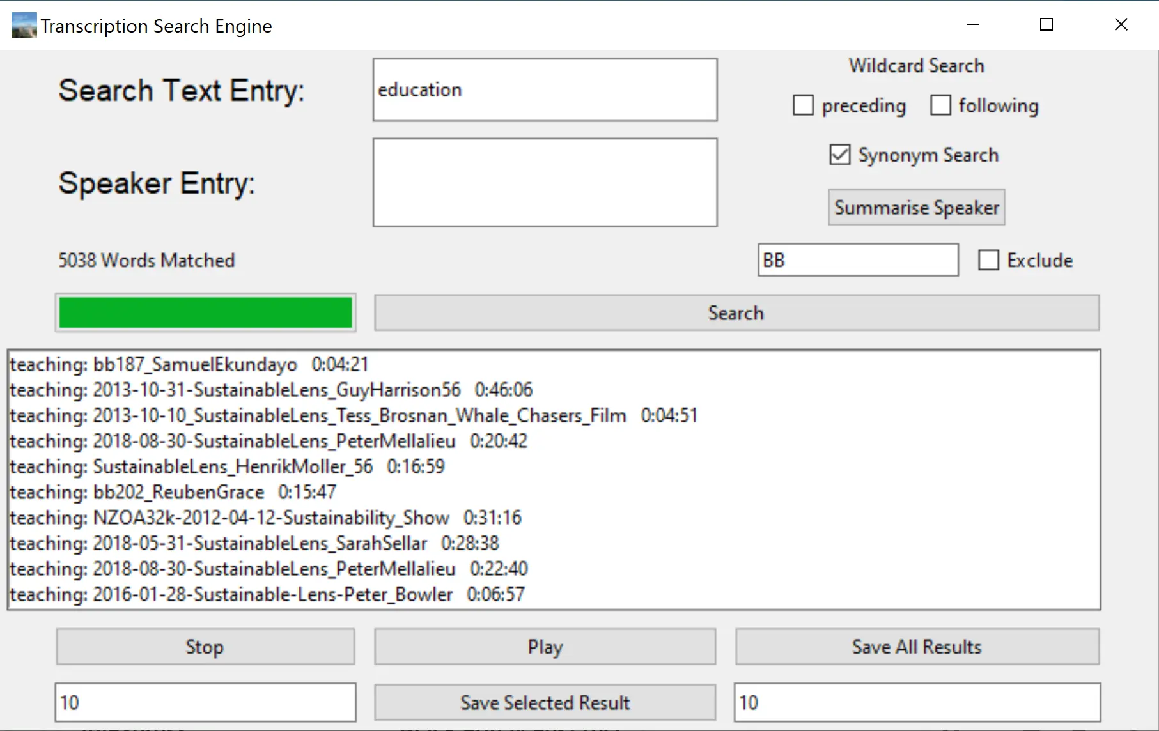Click the green progress bar
This screenshot has height=731, width=1159.
coord(205,313)
